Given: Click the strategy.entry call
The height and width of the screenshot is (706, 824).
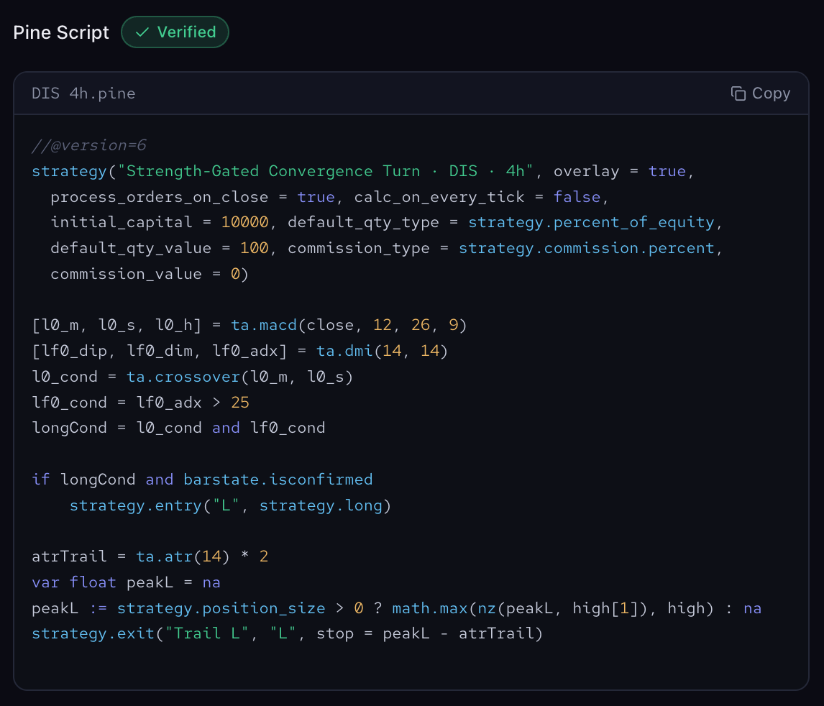Looking at the screenshot, I should point(231,505).
